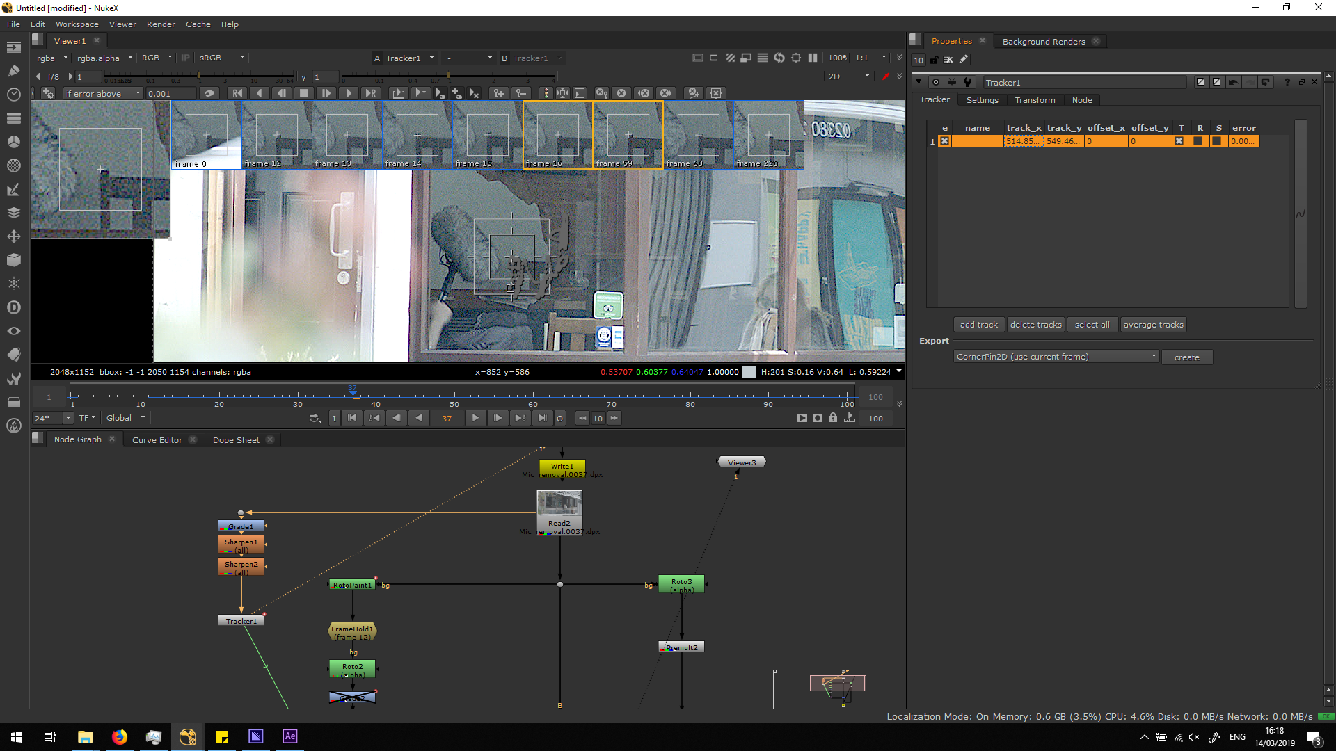
Task: Click the average tracks button
Action: [x=1153, y=325]
